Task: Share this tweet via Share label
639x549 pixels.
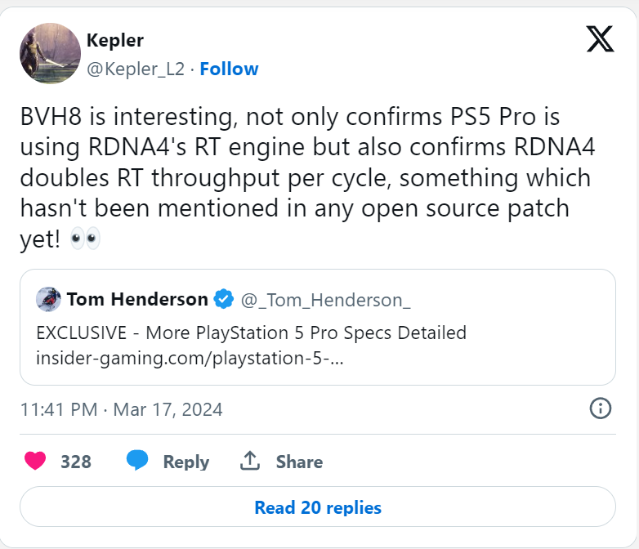Action: point(299,462)
